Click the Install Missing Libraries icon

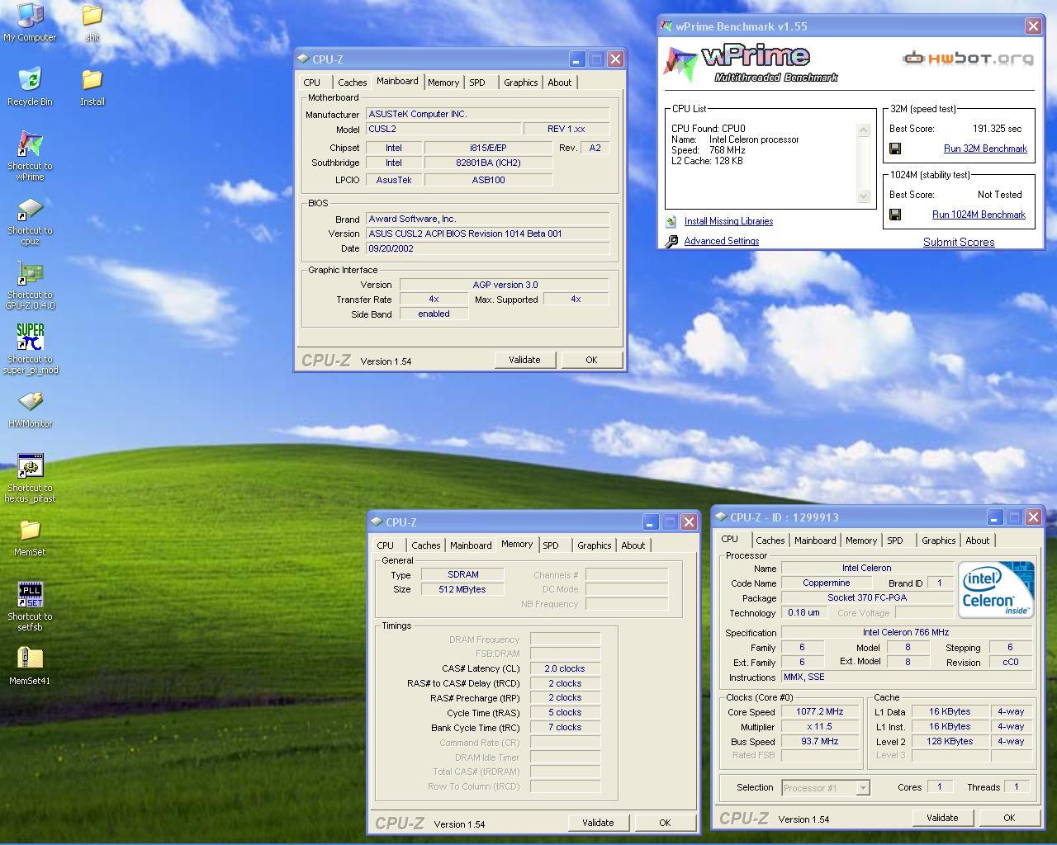coord(671,221)
